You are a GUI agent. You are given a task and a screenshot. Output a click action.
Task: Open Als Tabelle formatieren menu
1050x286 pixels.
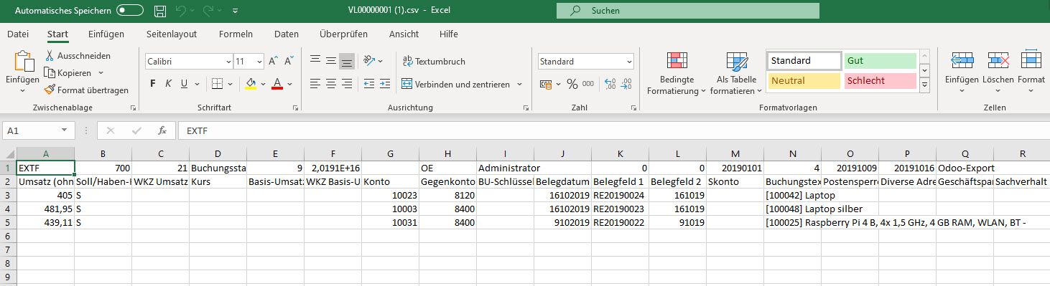[x=736, y=74]
